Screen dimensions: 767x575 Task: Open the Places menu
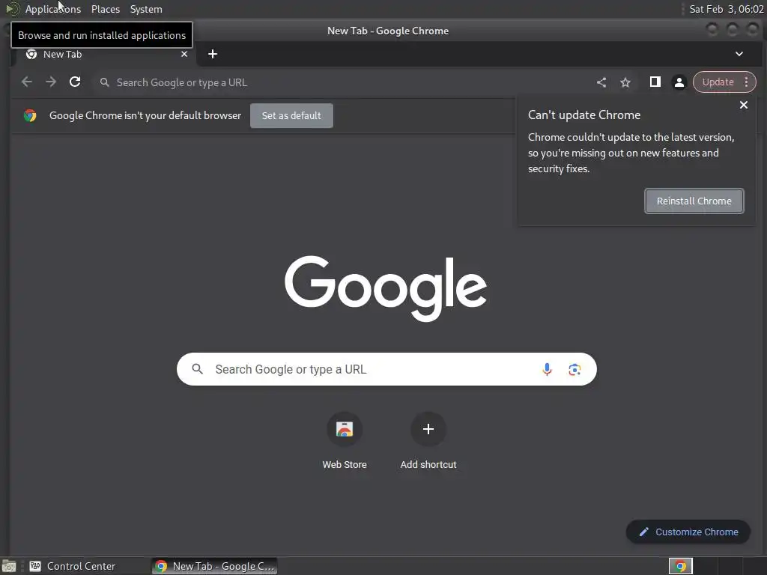pos(105,9)
